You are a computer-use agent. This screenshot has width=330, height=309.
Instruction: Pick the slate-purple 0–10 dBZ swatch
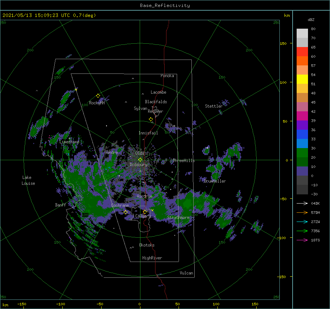pos(302,171)
